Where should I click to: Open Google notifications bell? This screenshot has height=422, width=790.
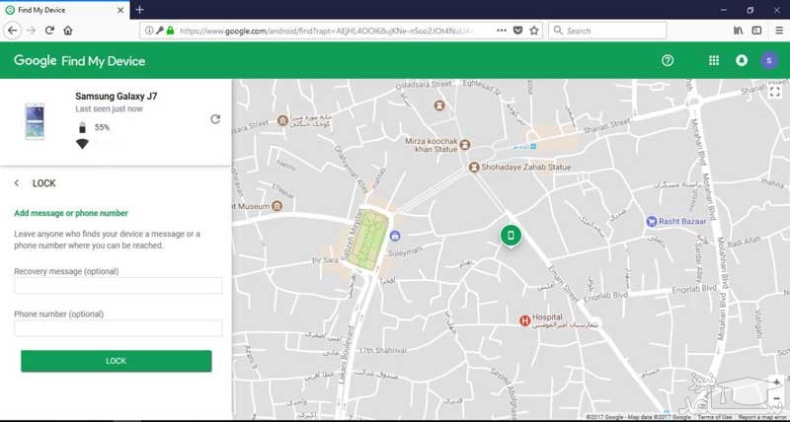(742, 60)
